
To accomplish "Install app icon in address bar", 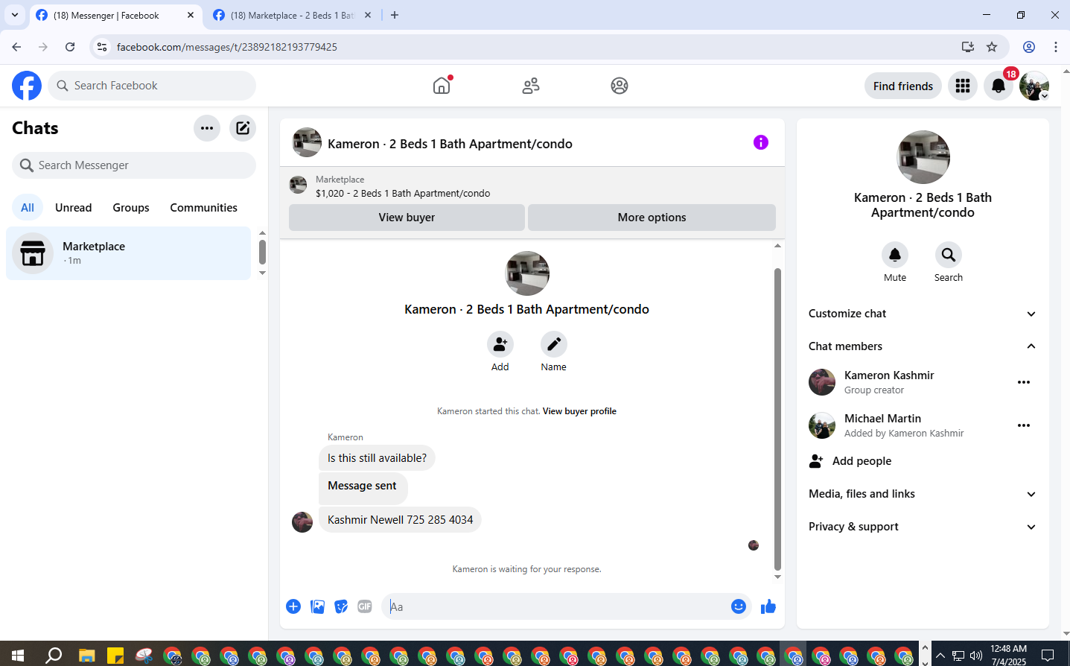I will [968, 47].
